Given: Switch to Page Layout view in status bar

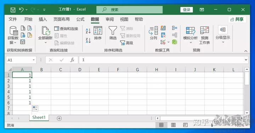Looking at the screenshot, I should [x=173, y=125].
